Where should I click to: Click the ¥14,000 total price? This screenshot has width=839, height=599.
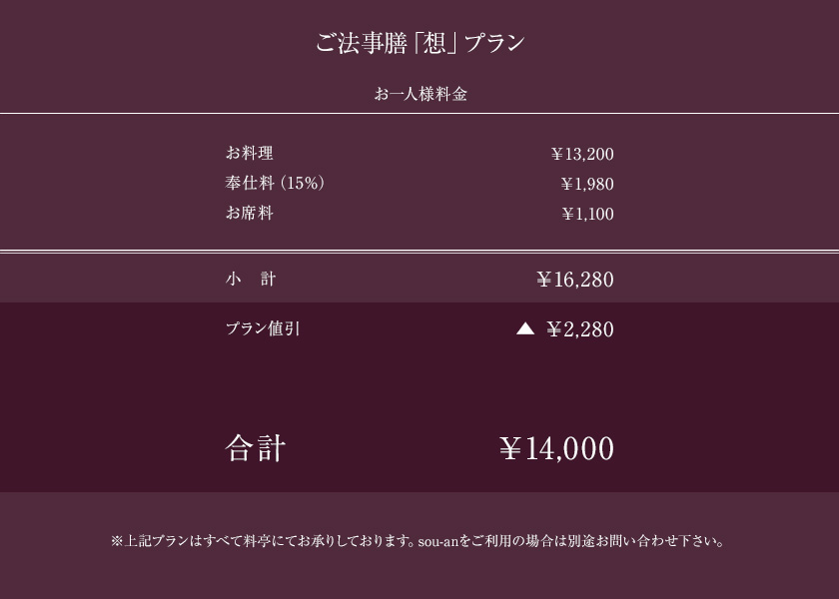tap(556, 448)
